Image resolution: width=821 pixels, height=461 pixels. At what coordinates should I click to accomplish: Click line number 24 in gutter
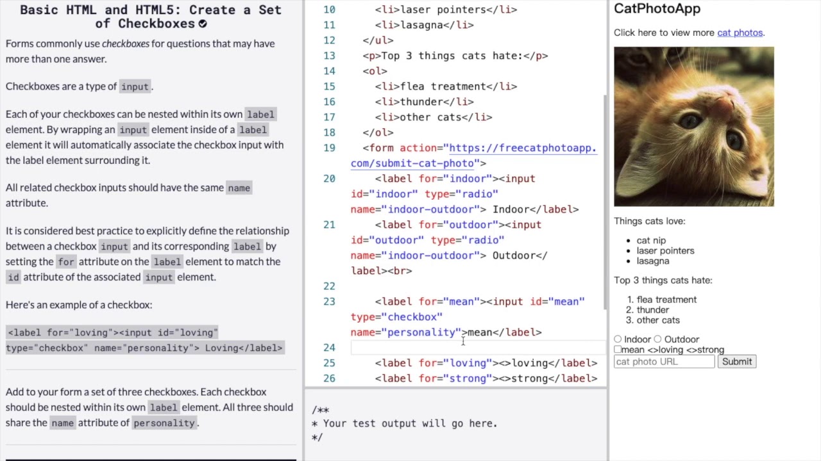pos(329,348)
